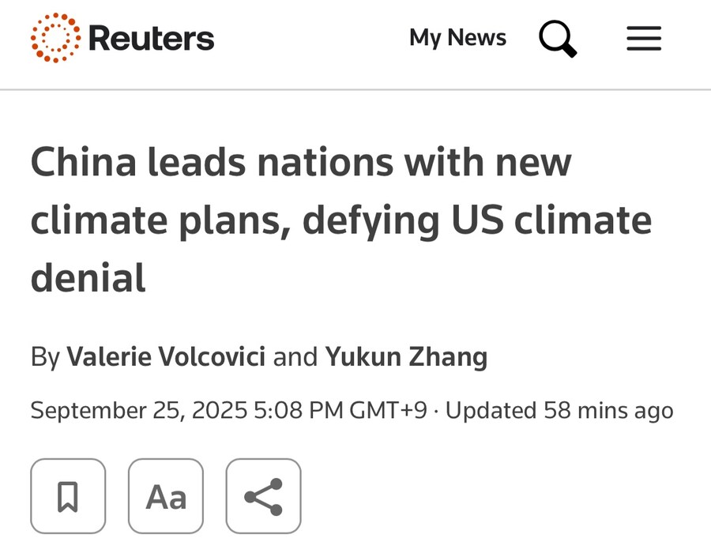Go to My News
This screenshot has height=557, width=711.
457,38
